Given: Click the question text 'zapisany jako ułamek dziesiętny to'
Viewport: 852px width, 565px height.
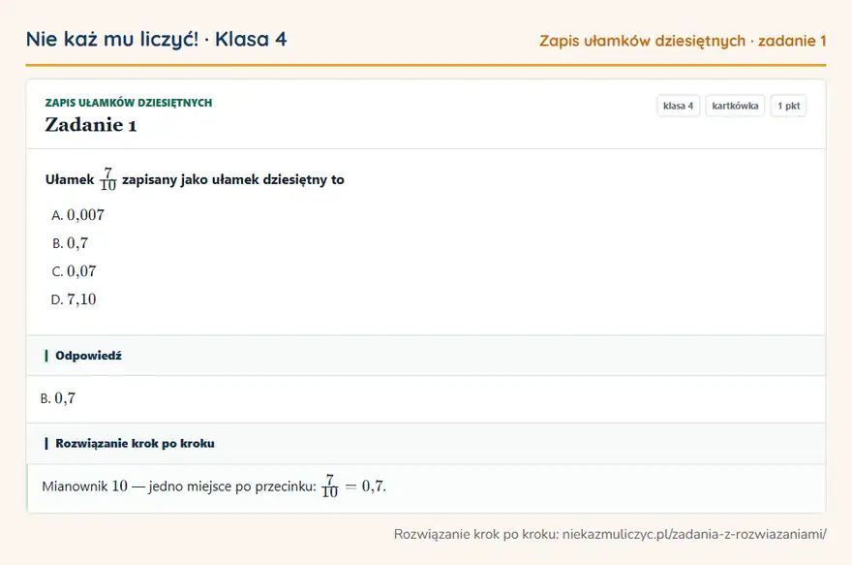Looking at the screenshot, I should point(233,179).
